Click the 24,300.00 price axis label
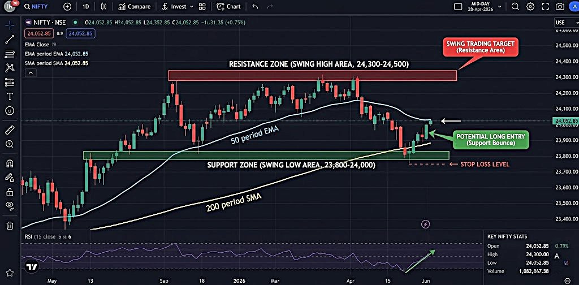The width and height of the screenshot is (579, 285). coord(565,77)
